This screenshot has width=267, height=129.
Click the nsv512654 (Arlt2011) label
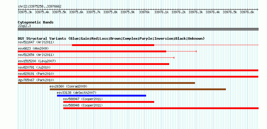[36, 55]
